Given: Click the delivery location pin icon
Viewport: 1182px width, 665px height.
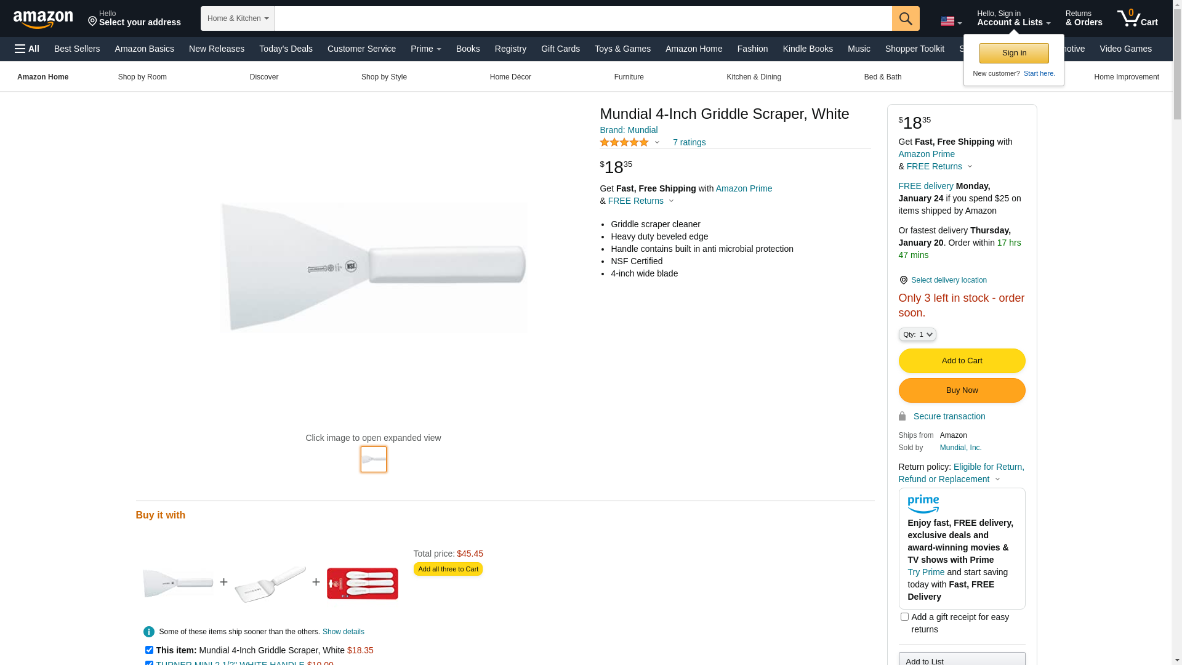Looking at the screenshot, I should coord(903,280).
